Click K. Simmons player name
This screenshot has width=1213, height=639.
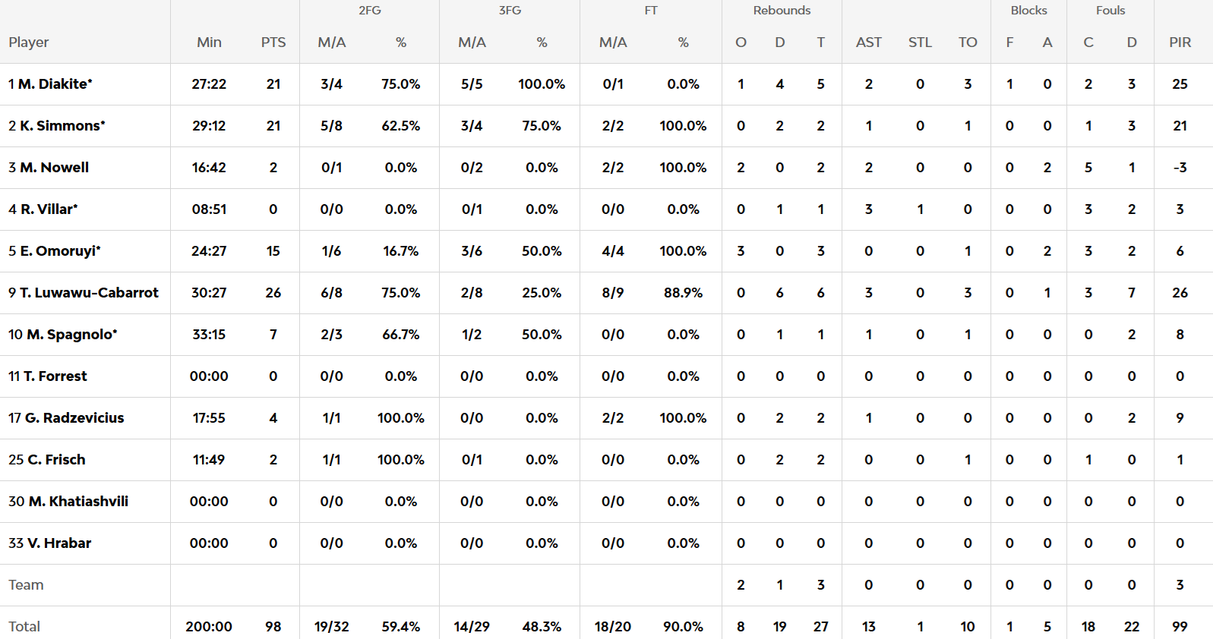[x=61, y=126]
